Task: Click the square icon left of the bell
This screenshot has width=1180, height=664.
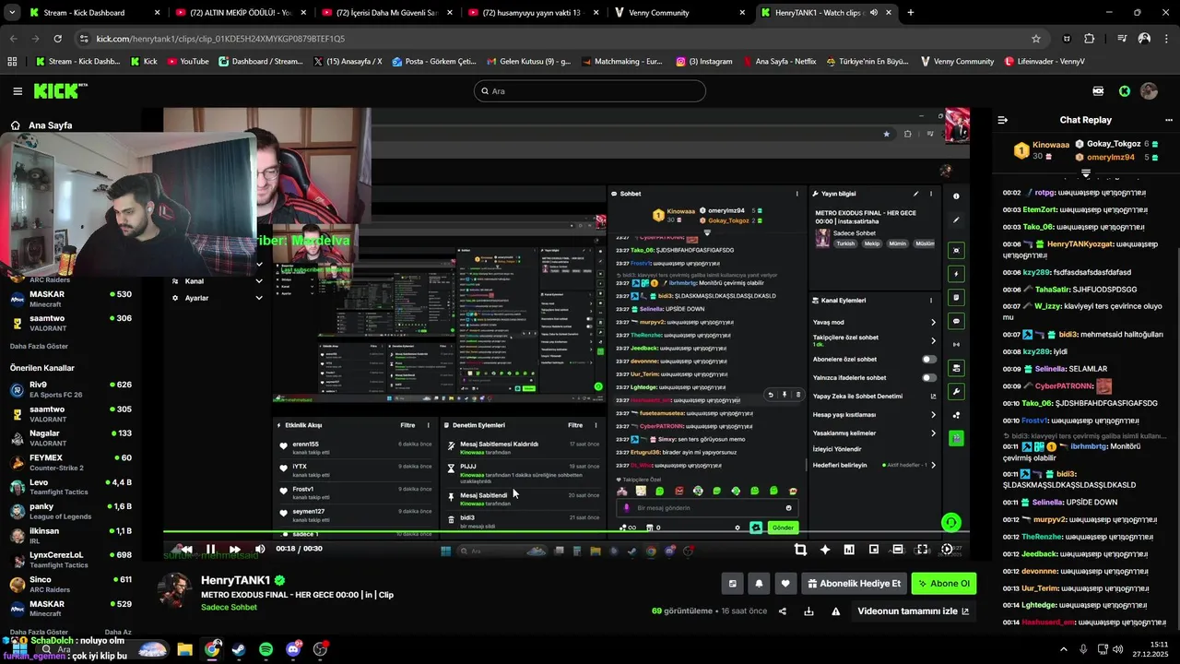Action: tap(733, 583)
